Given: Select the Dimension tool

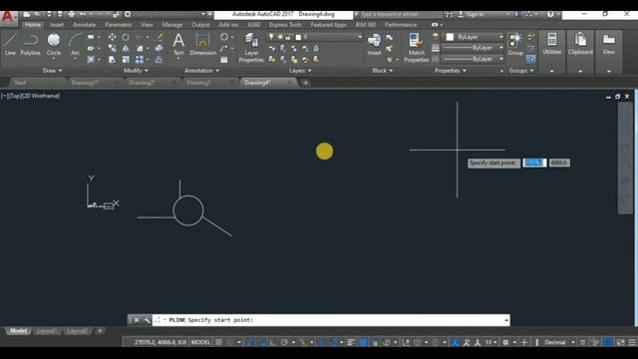Looking at the screenshot, I should pos(202,44).
